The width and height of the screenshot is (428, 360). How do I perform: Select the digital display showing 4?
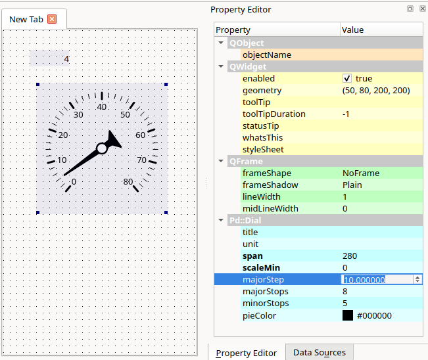click(x=49, y=58)
